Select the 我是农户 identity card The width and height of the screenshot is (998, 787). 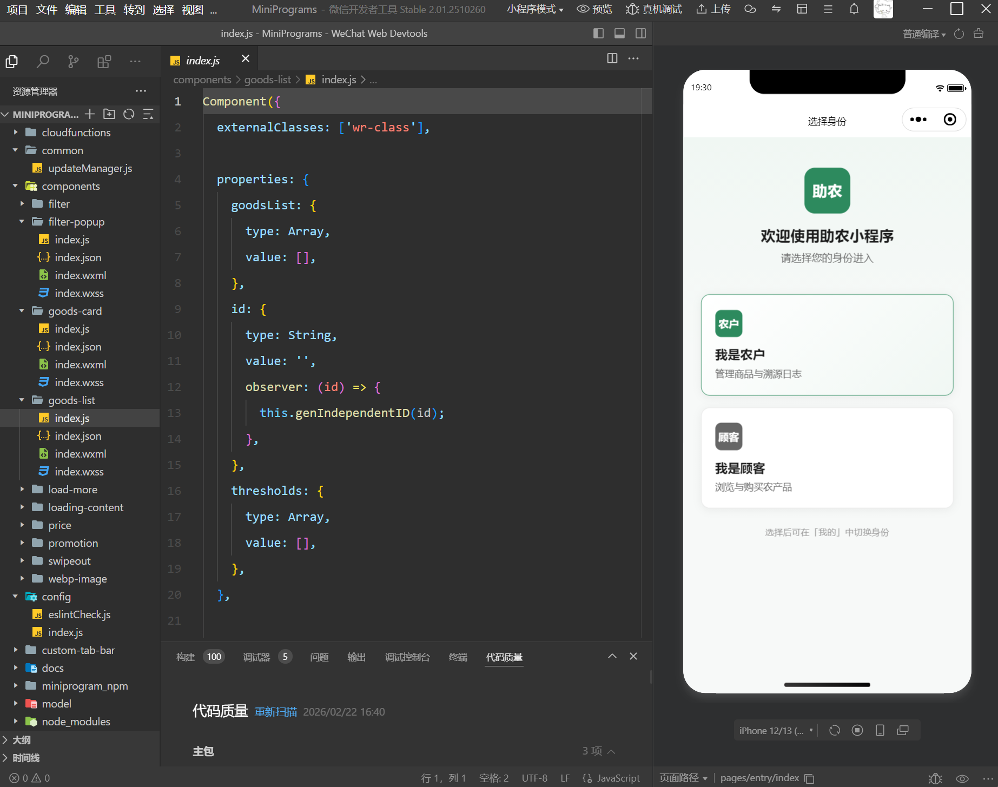click(827, 345)
